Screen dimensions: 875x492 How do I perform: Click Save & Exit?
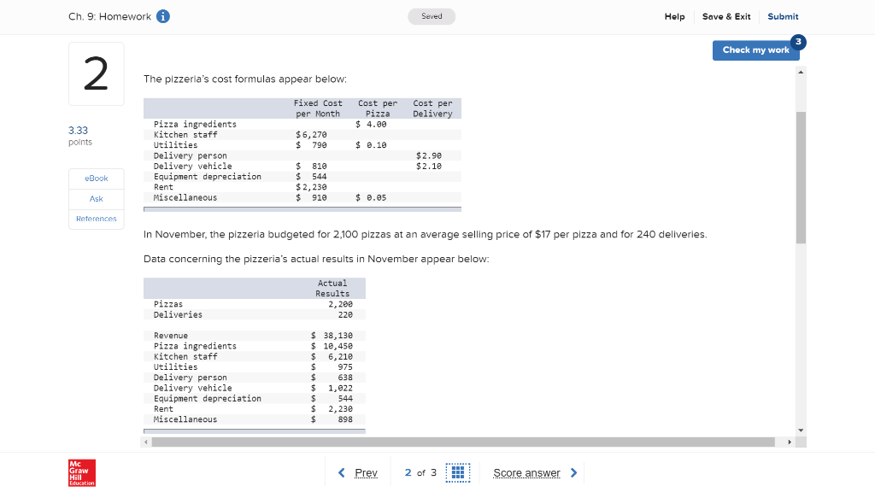[726, 15]
